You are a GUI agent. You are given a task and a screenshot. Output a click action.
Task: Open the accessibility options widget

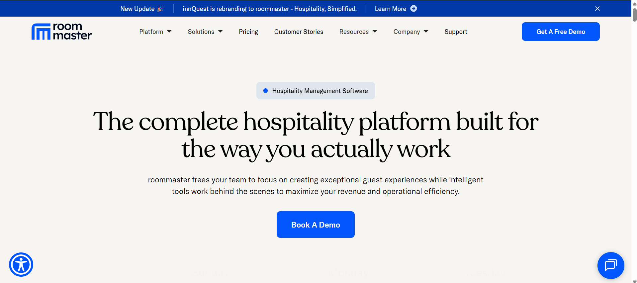click(x=21, y=265)
